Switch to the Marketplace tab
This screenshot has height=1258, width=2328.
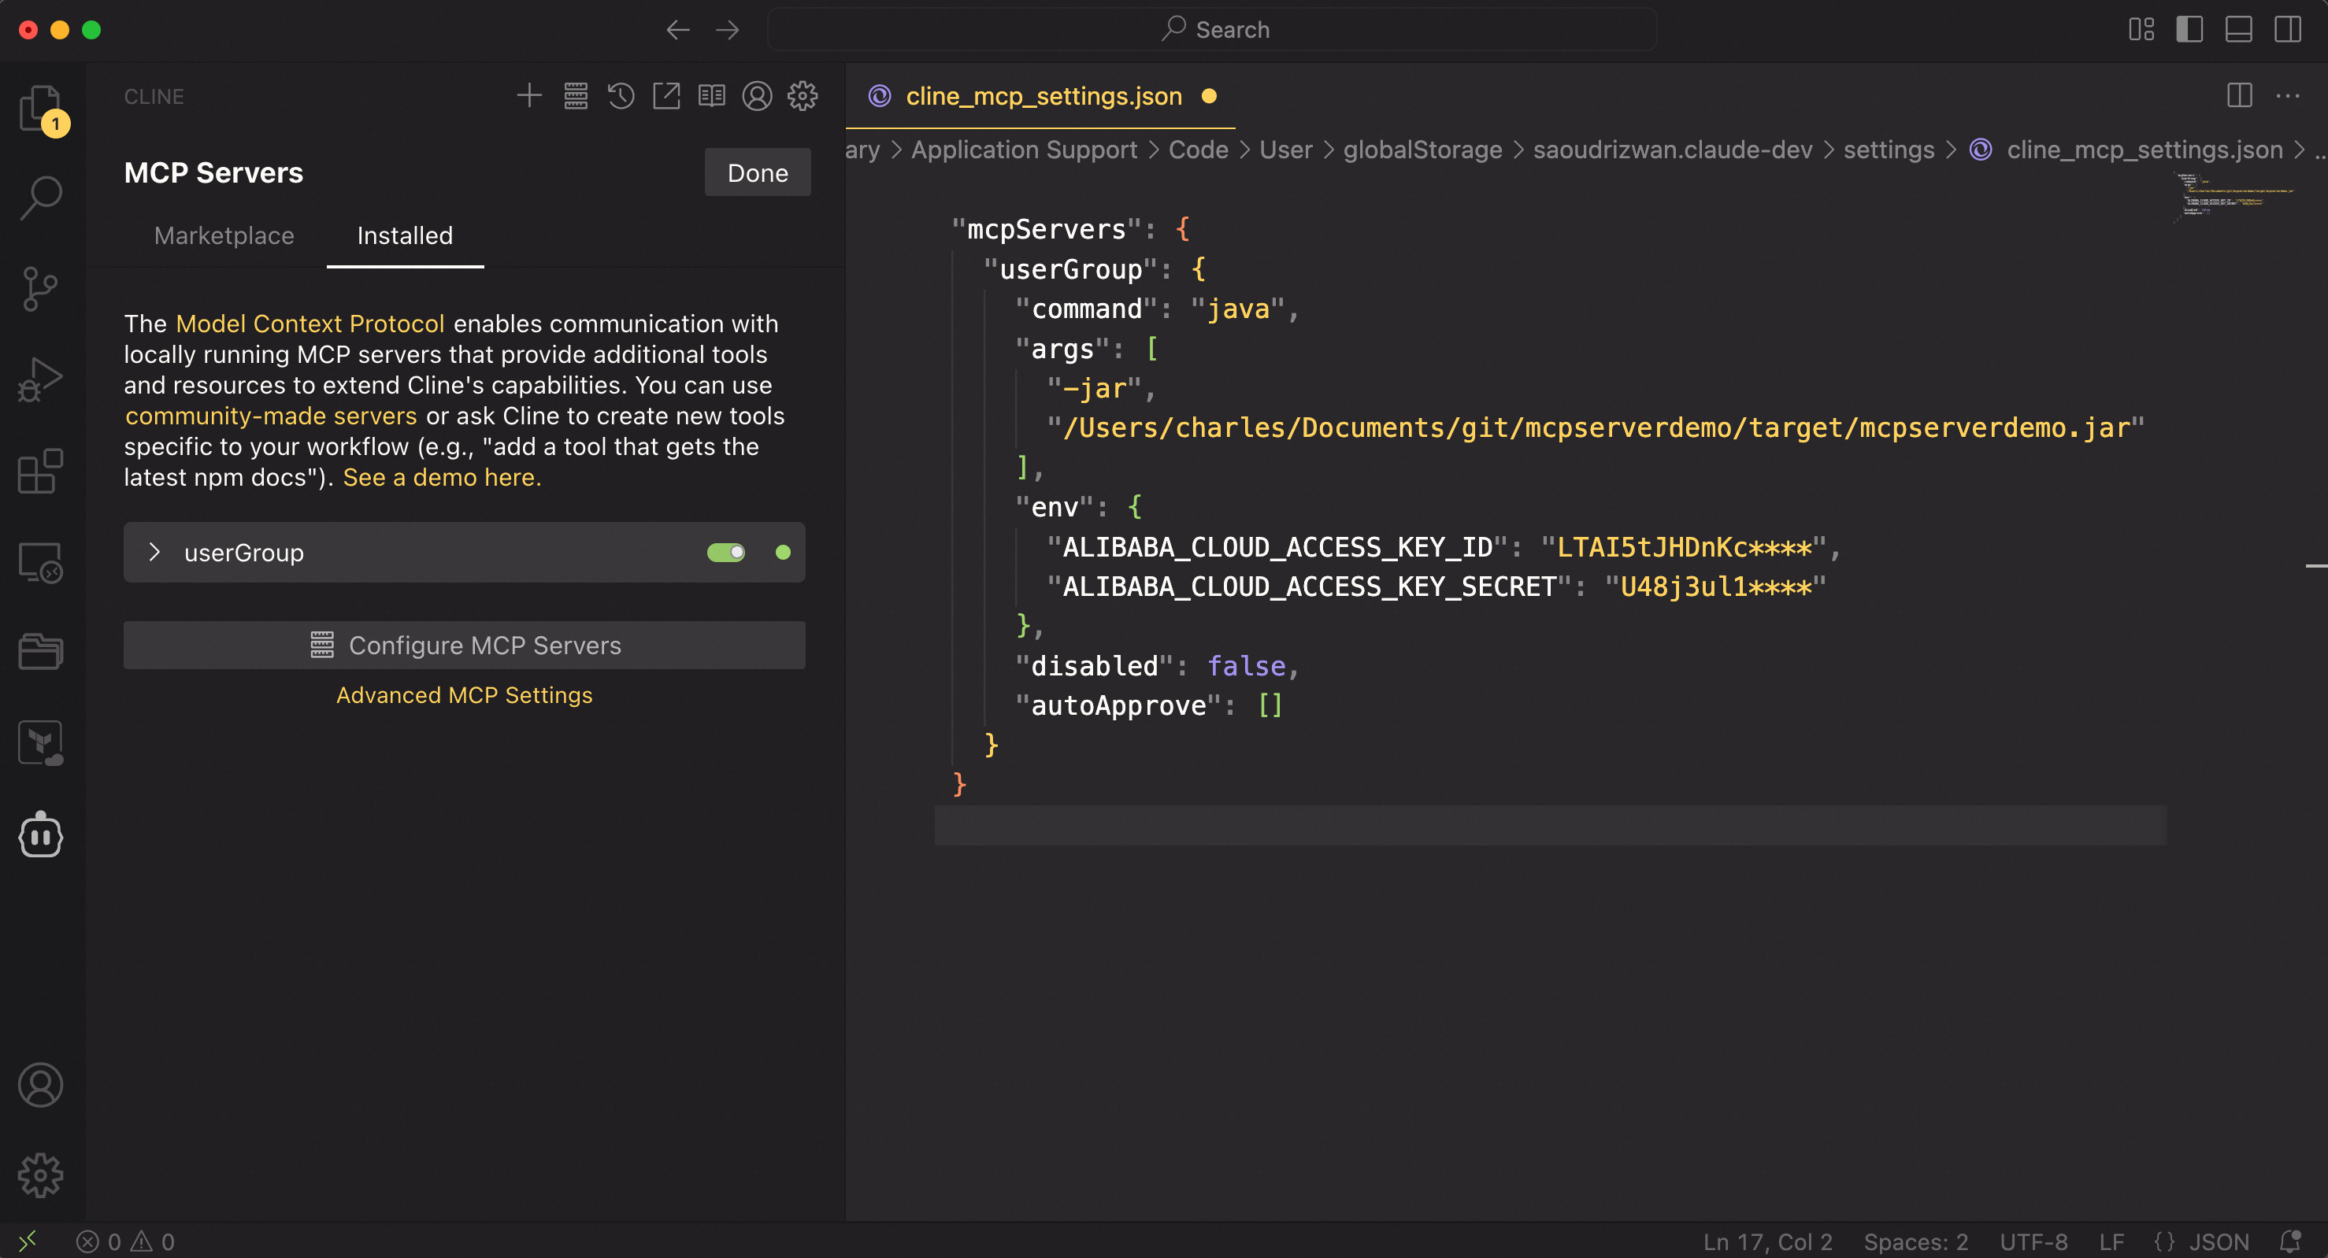pos(224,235)
